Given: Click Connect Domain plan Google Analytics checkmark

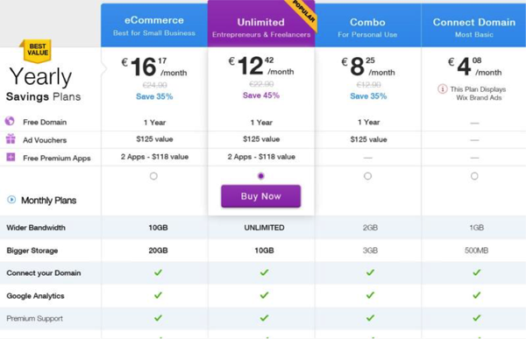Looking at the screenshot, I should (477, 295).
